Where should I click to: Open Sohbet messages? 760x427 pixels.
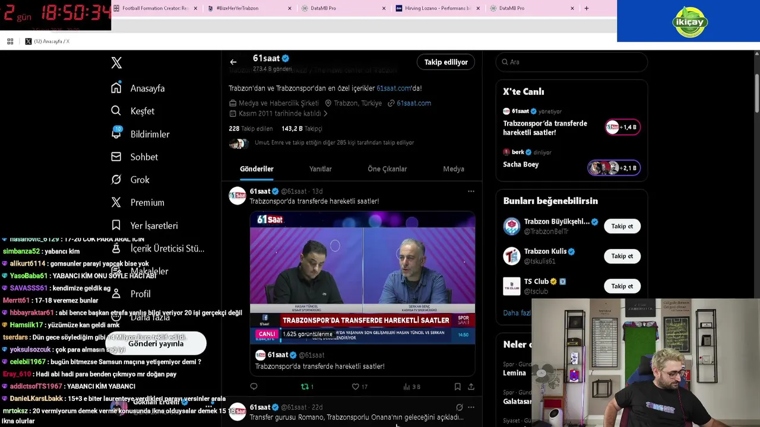point(134,157)
